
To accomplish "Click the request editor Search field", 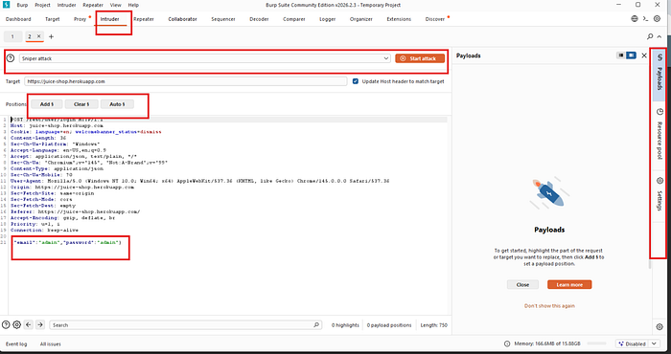I will click(x=185, y=325).
